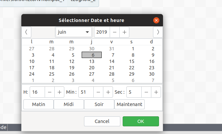Confirm selection with the OK button
The image size is (222, 134).
(141, 121)
